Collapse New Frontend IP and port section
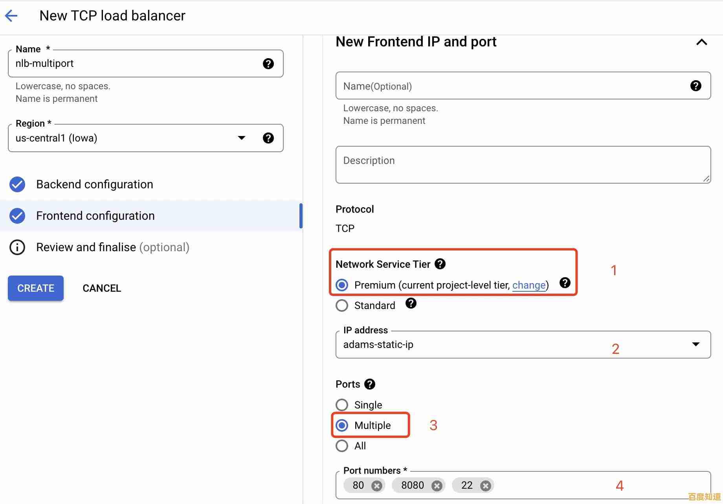The height and width of the screenshot is (504, 723). coord(702,42)
